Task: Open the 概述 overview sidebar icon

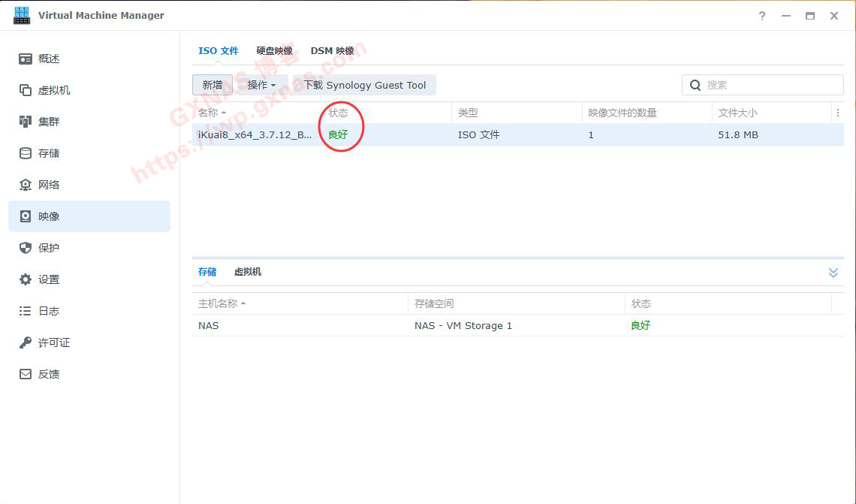Action: pos(26,59)
